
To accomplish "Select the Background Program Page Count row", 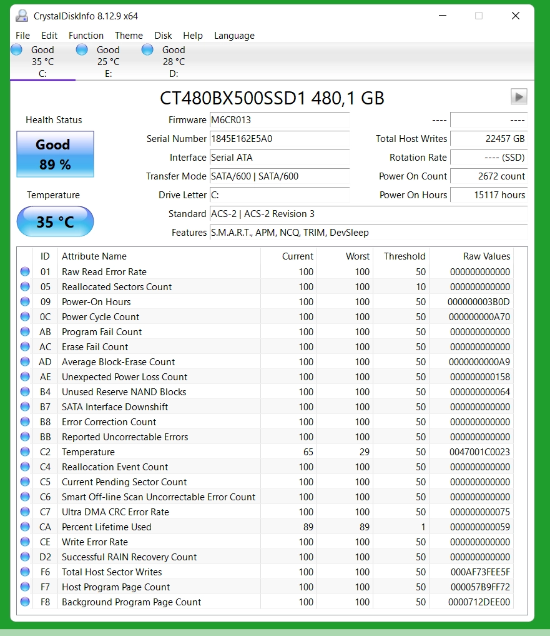I will click(x=265, y=602).
